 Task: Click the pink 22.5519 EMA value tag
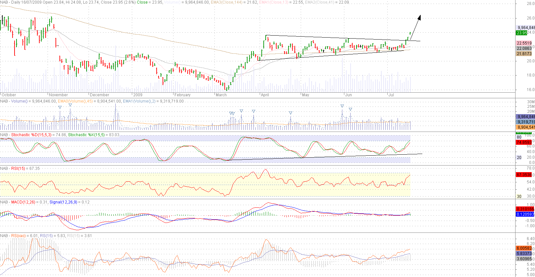[x=524, y=43]
